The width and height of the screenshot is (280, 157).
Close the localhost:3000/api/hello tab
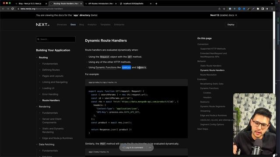150,3
